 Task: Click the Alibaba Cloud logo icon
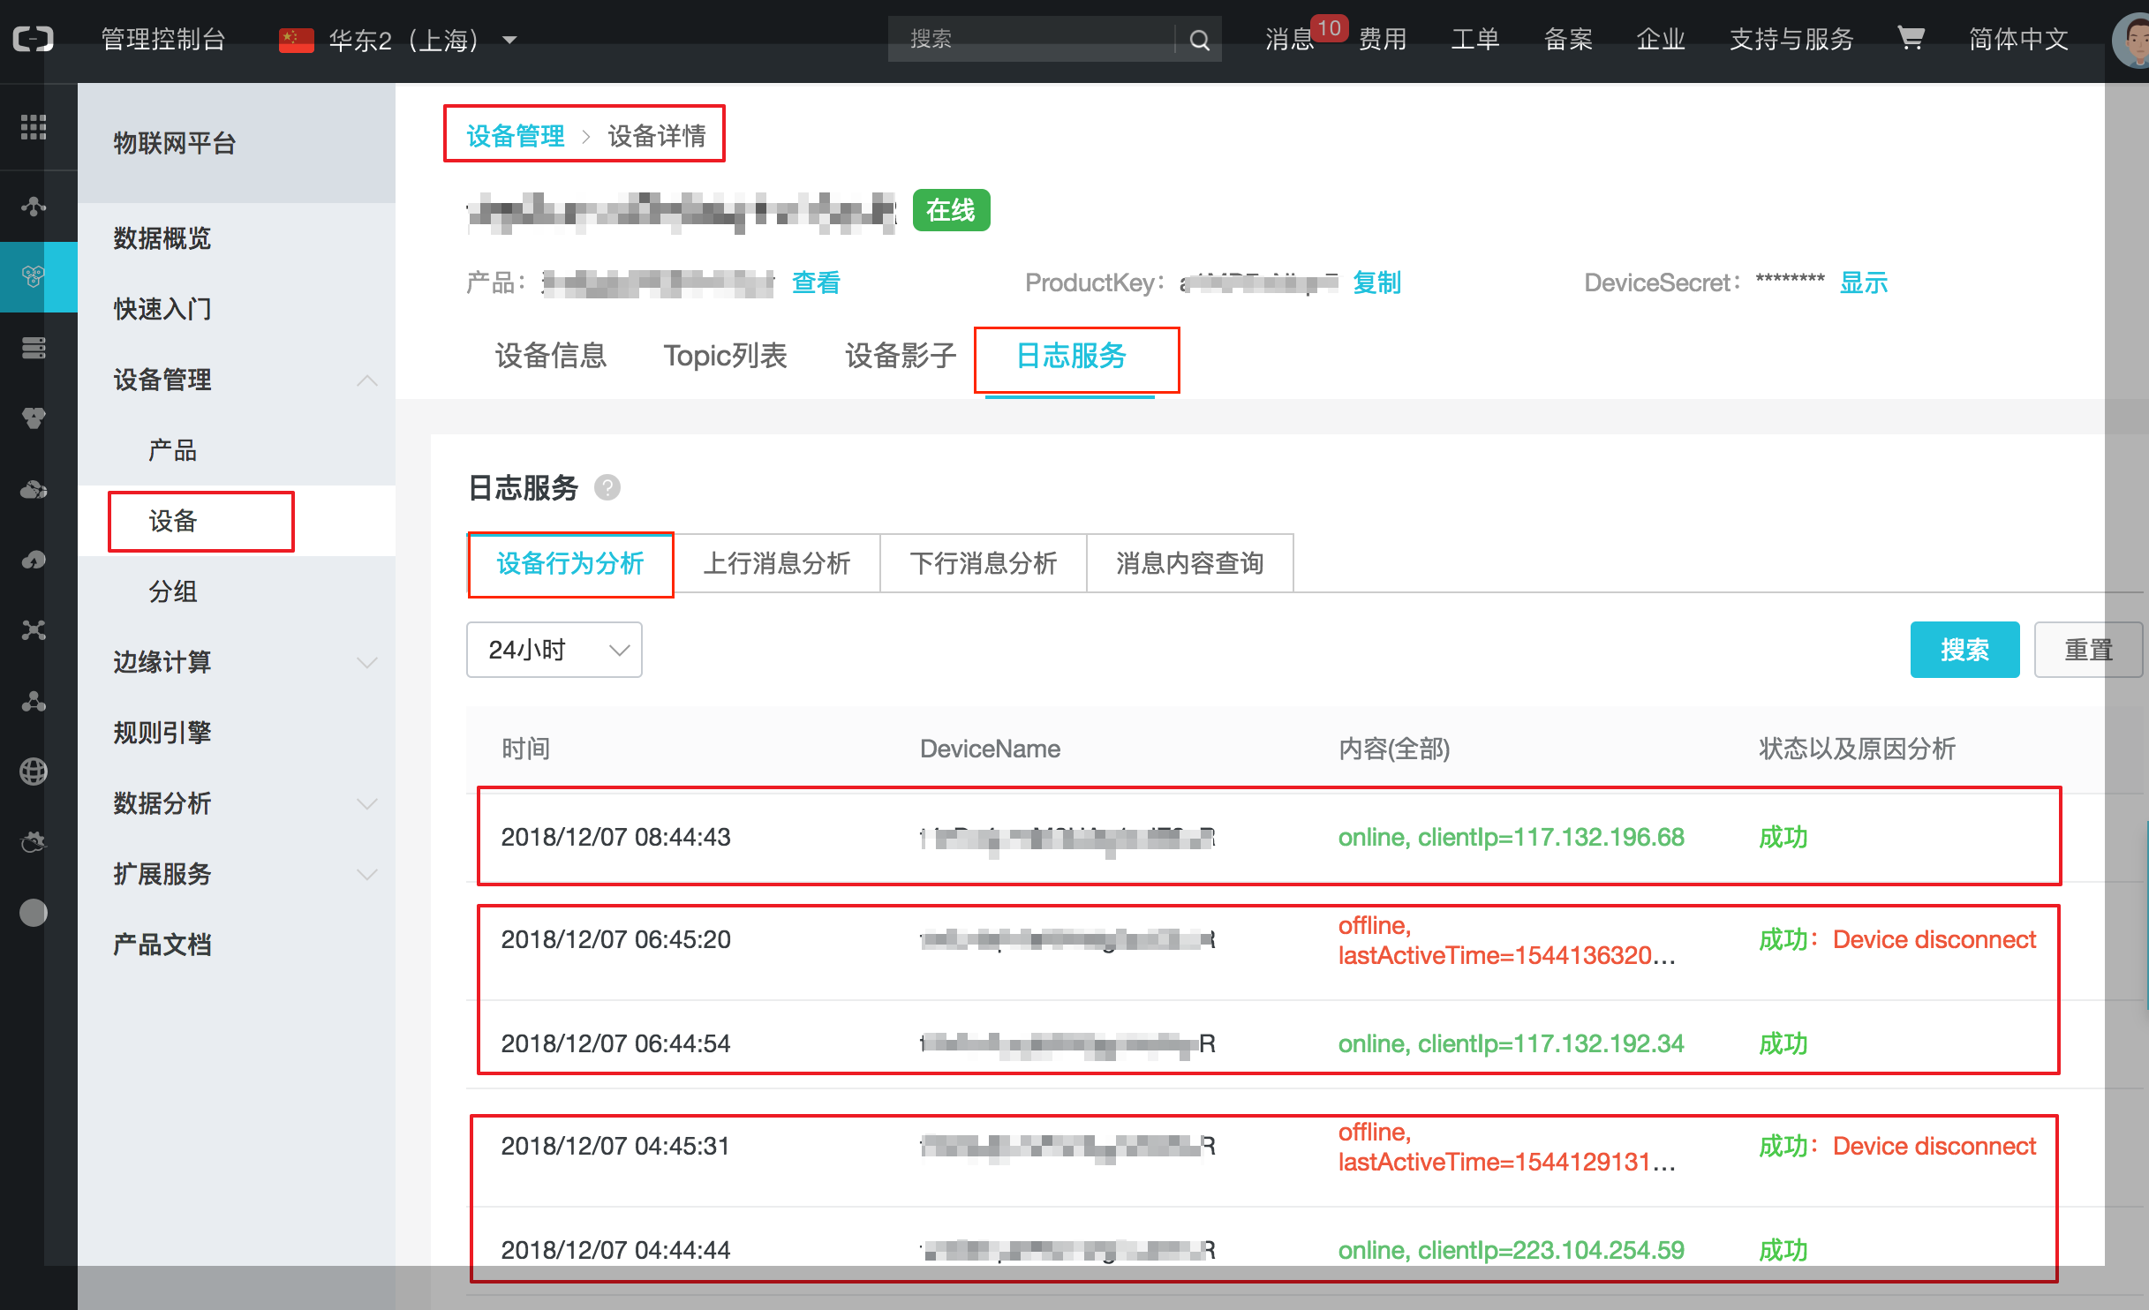coord(34,39)
